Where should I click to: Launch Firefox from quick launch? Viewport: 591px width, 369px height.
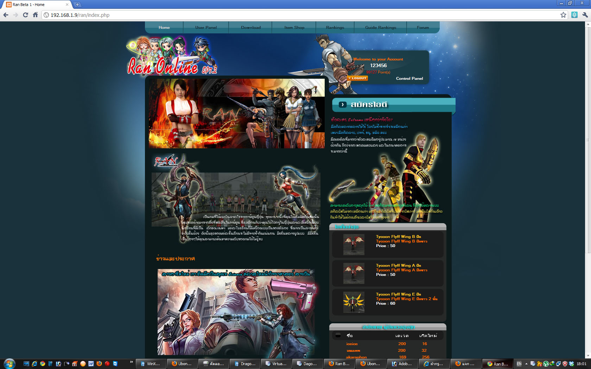click(99, 364)
